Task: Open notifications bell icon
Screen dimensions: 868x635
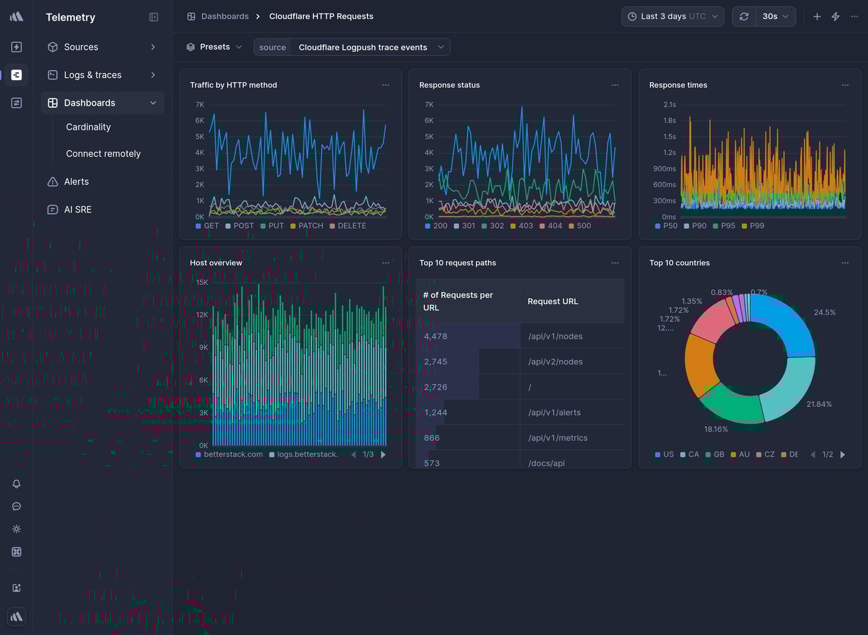Action: tap(16, 484)
